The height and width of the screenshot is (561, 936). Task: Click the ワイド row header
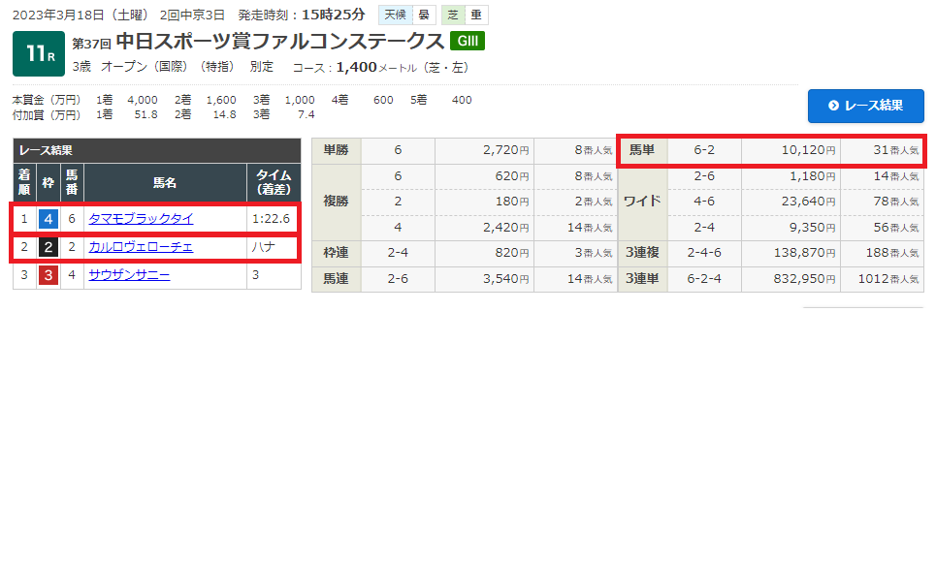(x=642, y=202)
